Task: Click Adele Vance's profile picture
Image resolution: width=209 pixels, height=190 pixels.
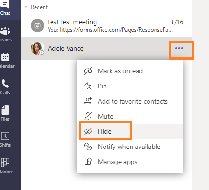Action: 37,48
